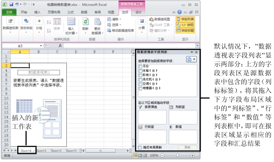Click the Save icon in quick access toolbar
Image resolution: width=274 pixels, height=162 pixels.
coord(11,4)
